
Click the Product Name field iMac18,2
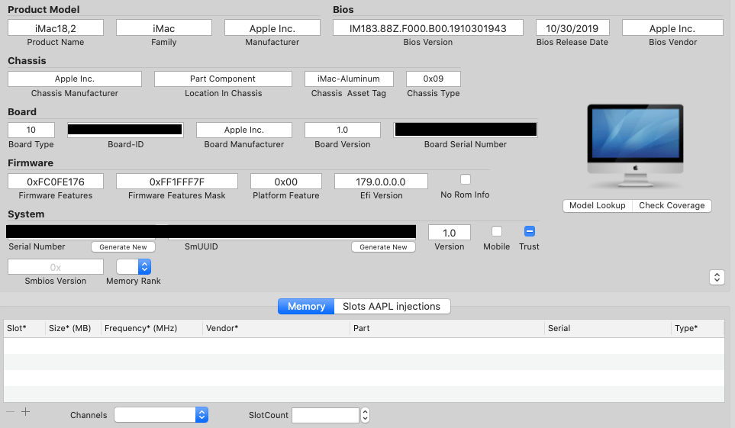point(55,28)
